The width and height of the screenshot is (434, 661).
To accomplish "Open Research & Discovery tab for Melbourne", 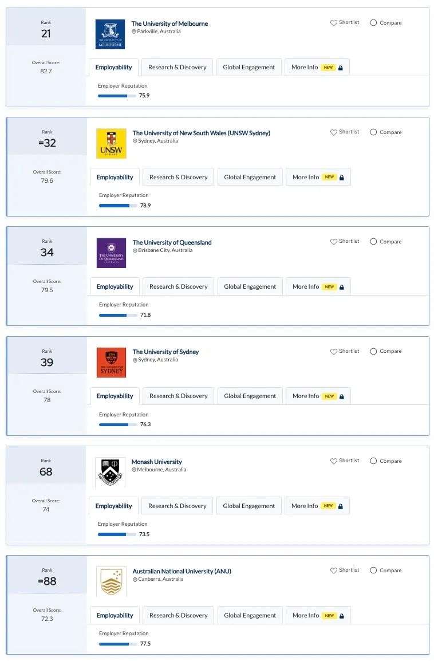I will [x=177, y=67].
